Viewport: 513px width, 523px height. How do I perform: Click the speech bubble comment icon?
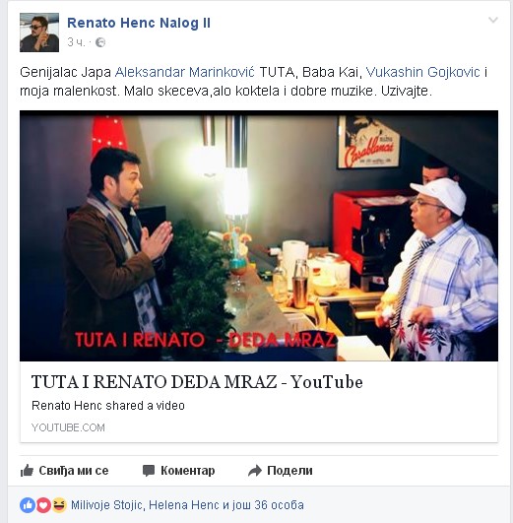pos(149,471)
